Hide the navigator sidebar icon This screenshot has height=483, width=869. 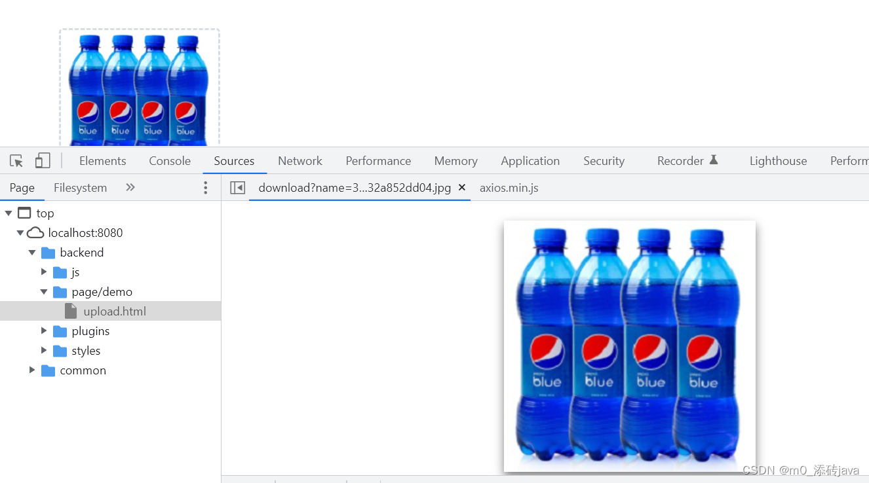[x=238, y=188]
